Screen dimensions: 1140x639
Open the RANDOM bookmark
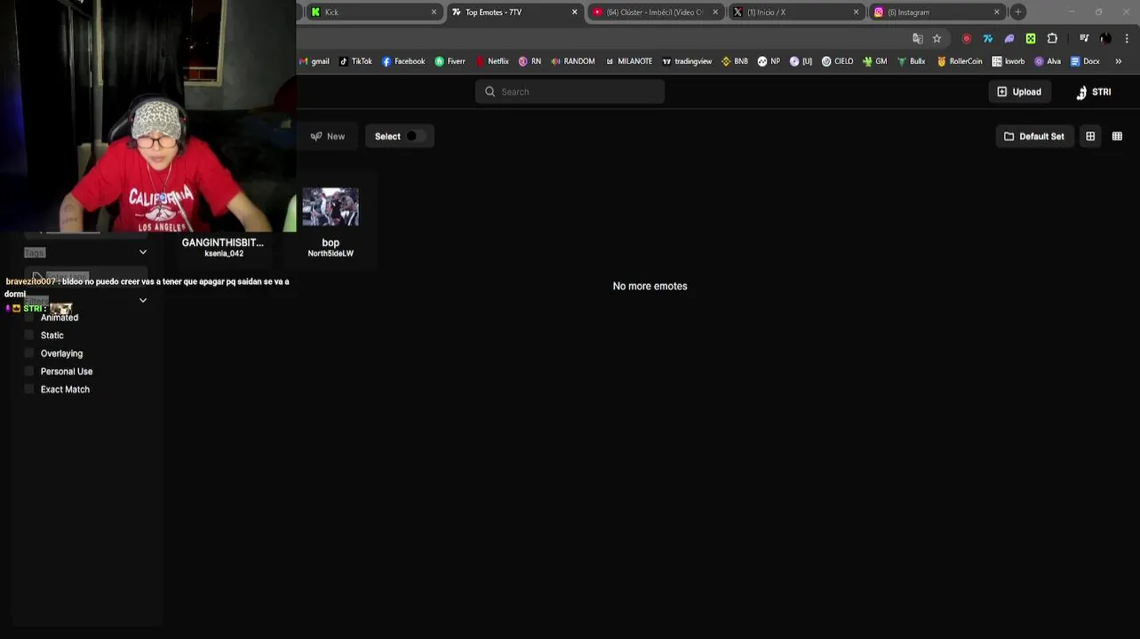[x=572, y=61]
